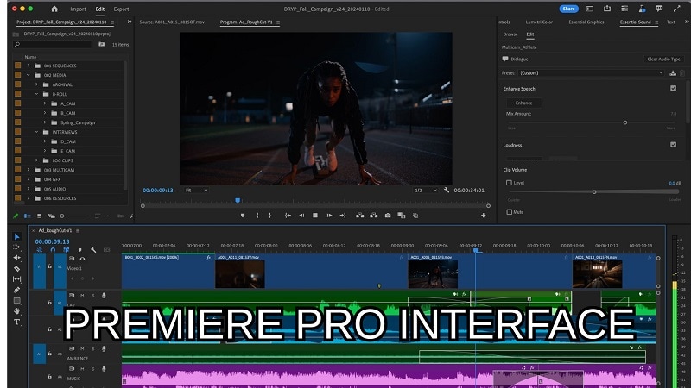Add marker in Program Monitor
The height and width of the screenshot is (388, 691).
click(x=243, y=216)
